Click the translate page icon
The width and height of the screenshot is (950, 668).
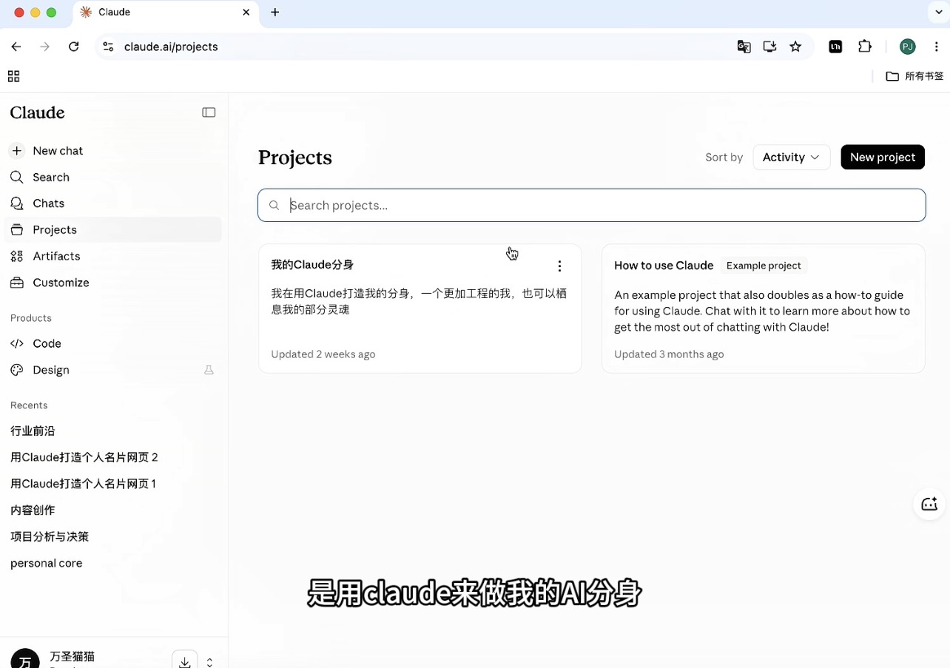744,47
